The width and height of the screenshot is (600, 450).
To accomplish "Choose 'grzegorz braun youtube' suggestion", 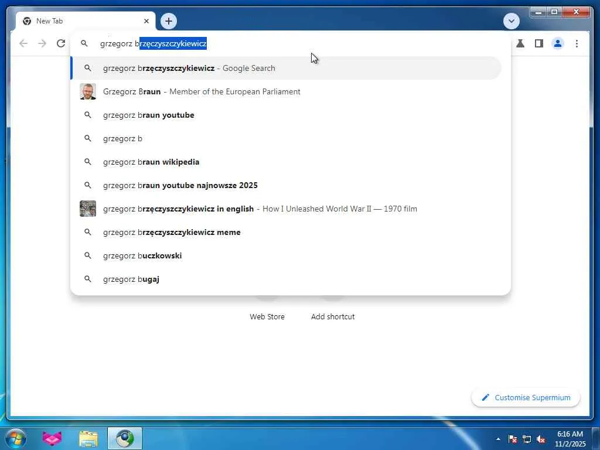I will (286, 115).
